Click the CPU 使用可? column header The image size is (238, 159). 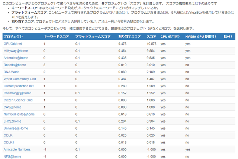coord(170,36)
